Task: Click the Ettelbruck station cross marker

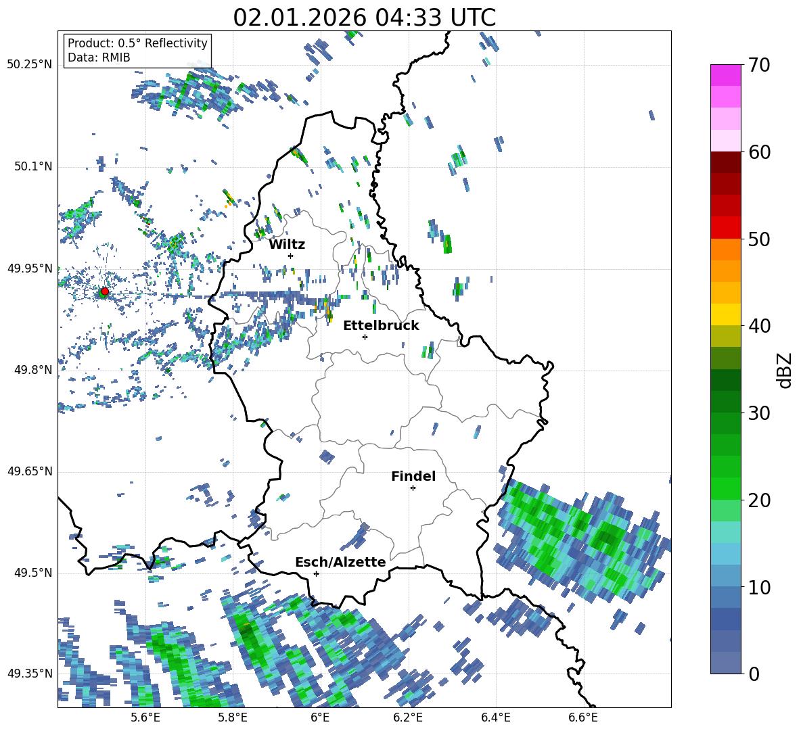Action: click(x=365, y=337)
